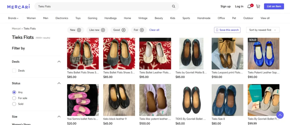Remove the Good filter chip
Viewport: 290px width, 125px height.
tap(123, 30)
